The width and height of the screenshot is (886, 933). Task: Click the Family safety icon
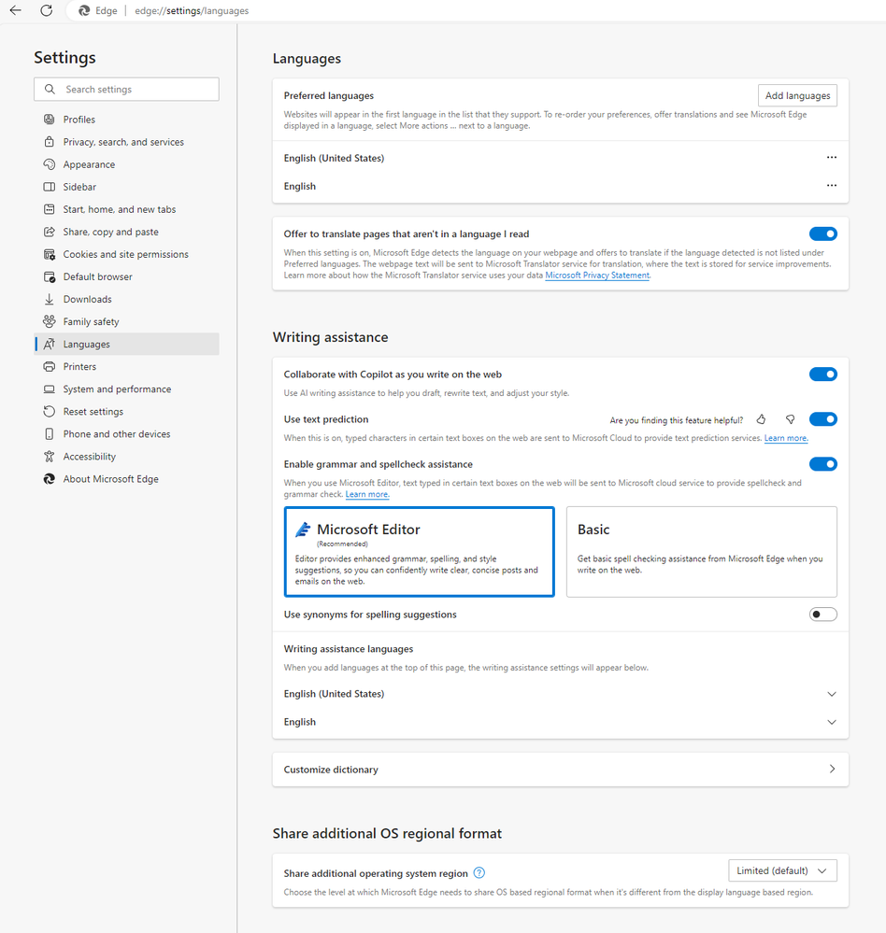(50, 321)
